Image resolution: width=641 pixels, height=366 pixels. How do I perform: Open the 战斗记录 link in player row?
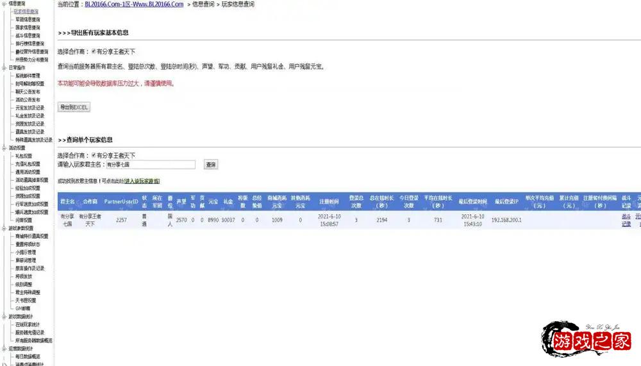pyautogui.click(x=626, y=220)
